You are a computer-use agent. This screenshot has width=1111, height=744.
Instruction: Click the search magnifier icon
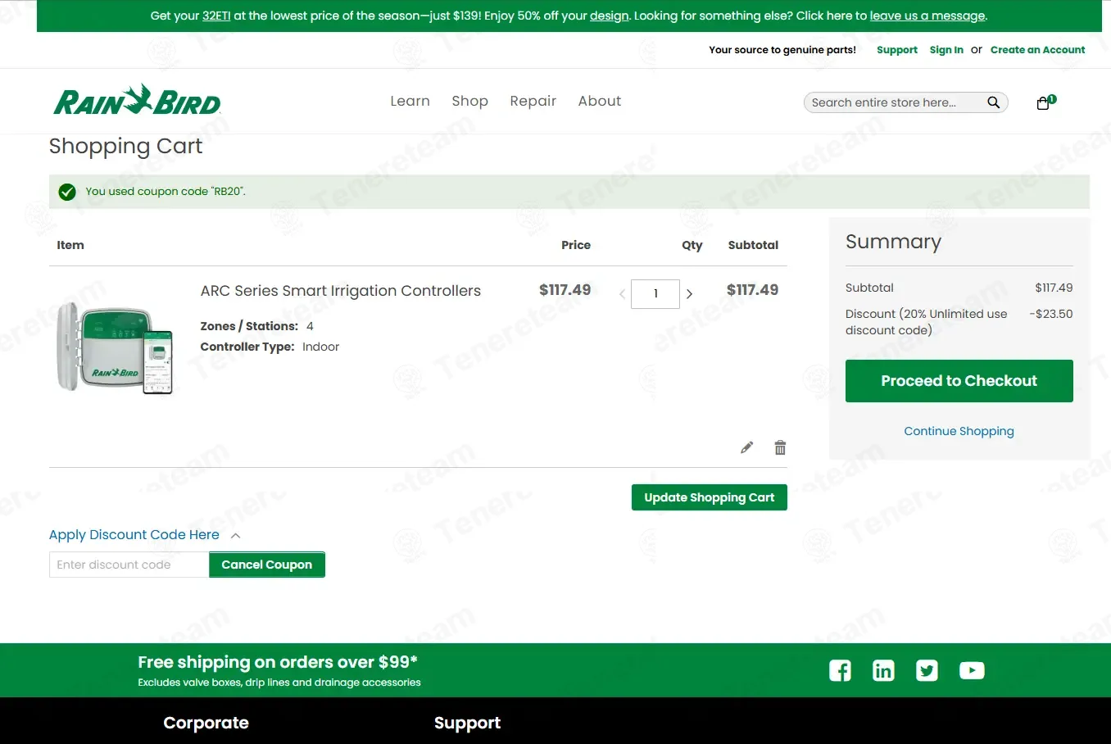pyautogui.click(x=993, y=102)
